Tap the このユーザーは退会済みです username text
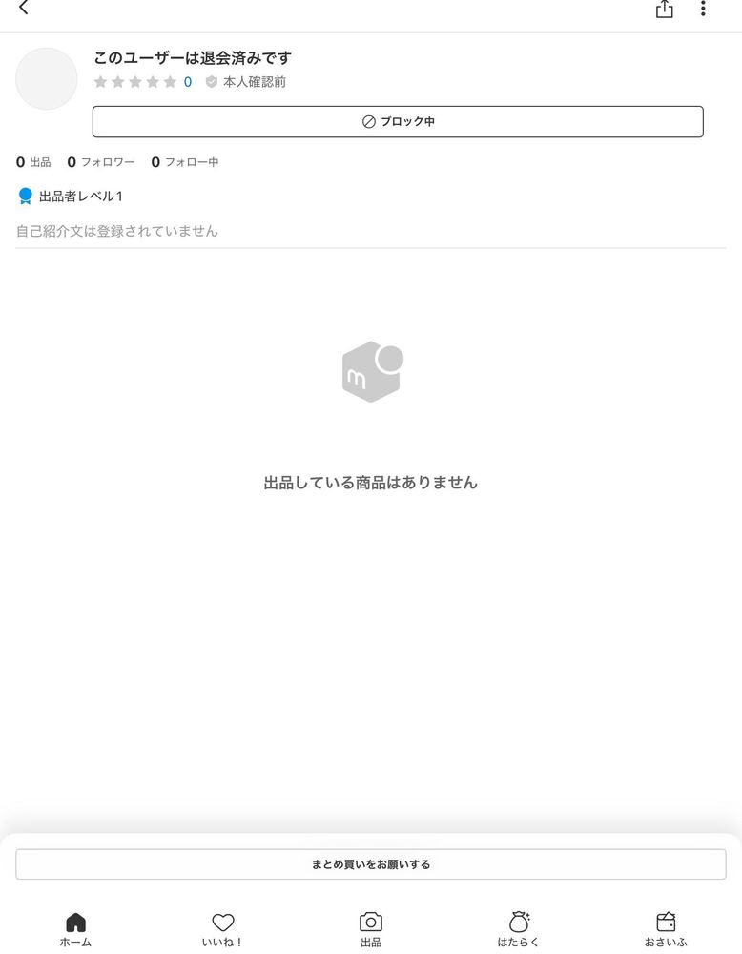The height and width of the screenshot is (954, 742). pyautogui.click(x=193, y=58)
